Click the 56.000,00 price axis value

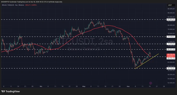tap(171, 75)
